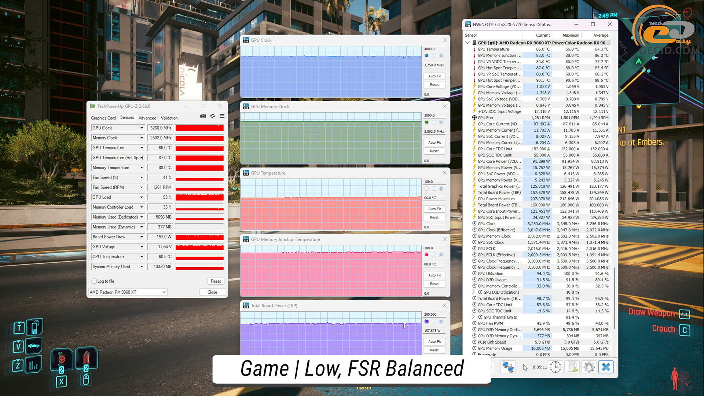Select the Sensors tab in GPU-Z

tap(127, 118)
